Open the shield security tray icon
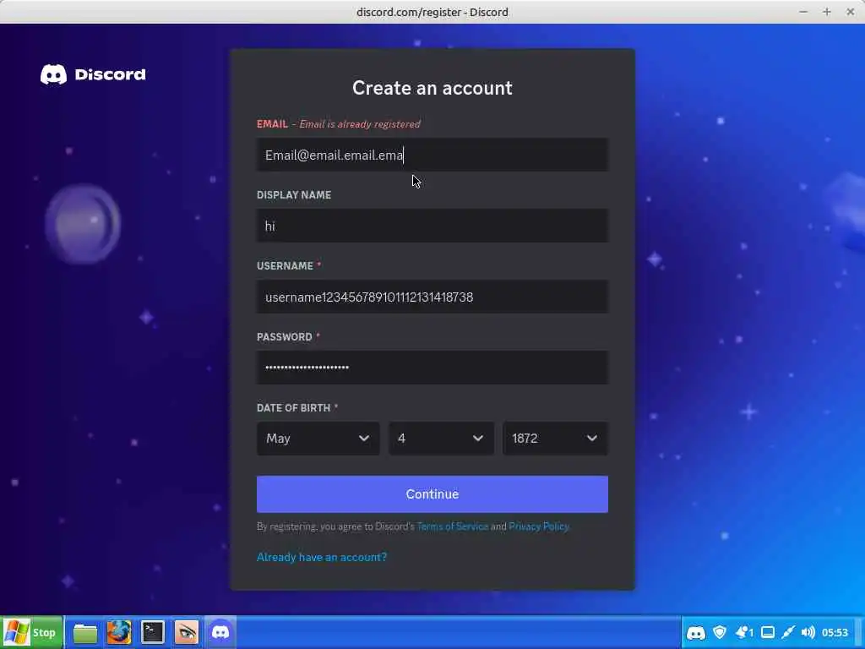This screenshot has width=865, height=649. 720,632
